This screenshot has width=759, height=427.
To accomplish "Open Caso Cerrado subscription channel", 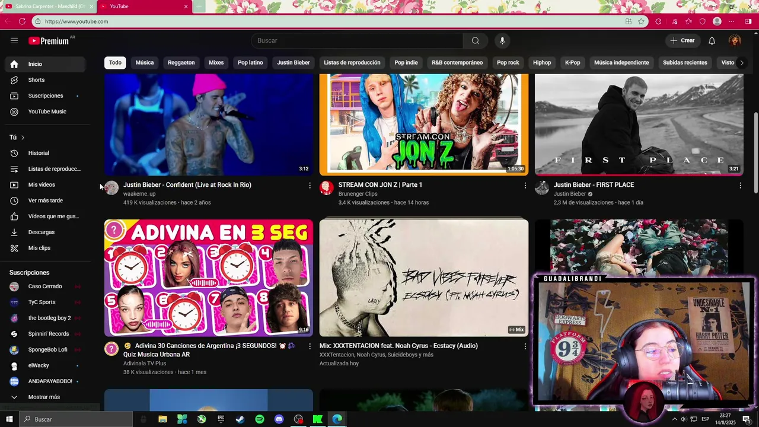I will tap(45, 286).
